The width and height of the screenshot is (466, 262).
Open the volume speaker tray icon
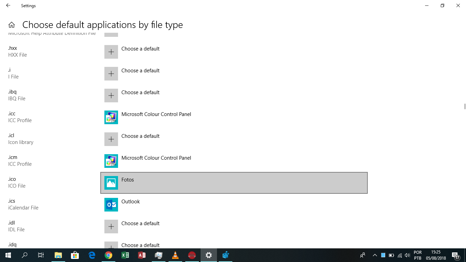407,255
